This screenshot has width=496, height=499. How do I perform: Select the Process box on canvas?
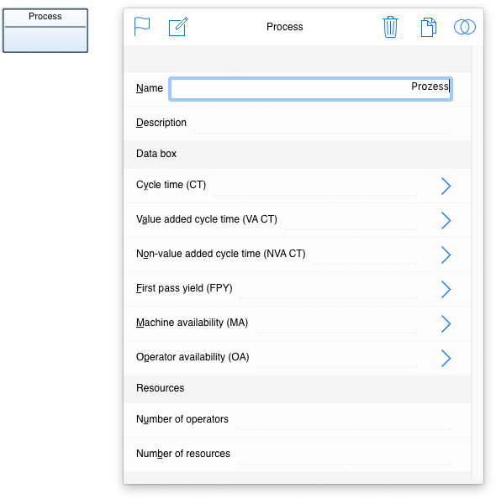tap(45, 30)
